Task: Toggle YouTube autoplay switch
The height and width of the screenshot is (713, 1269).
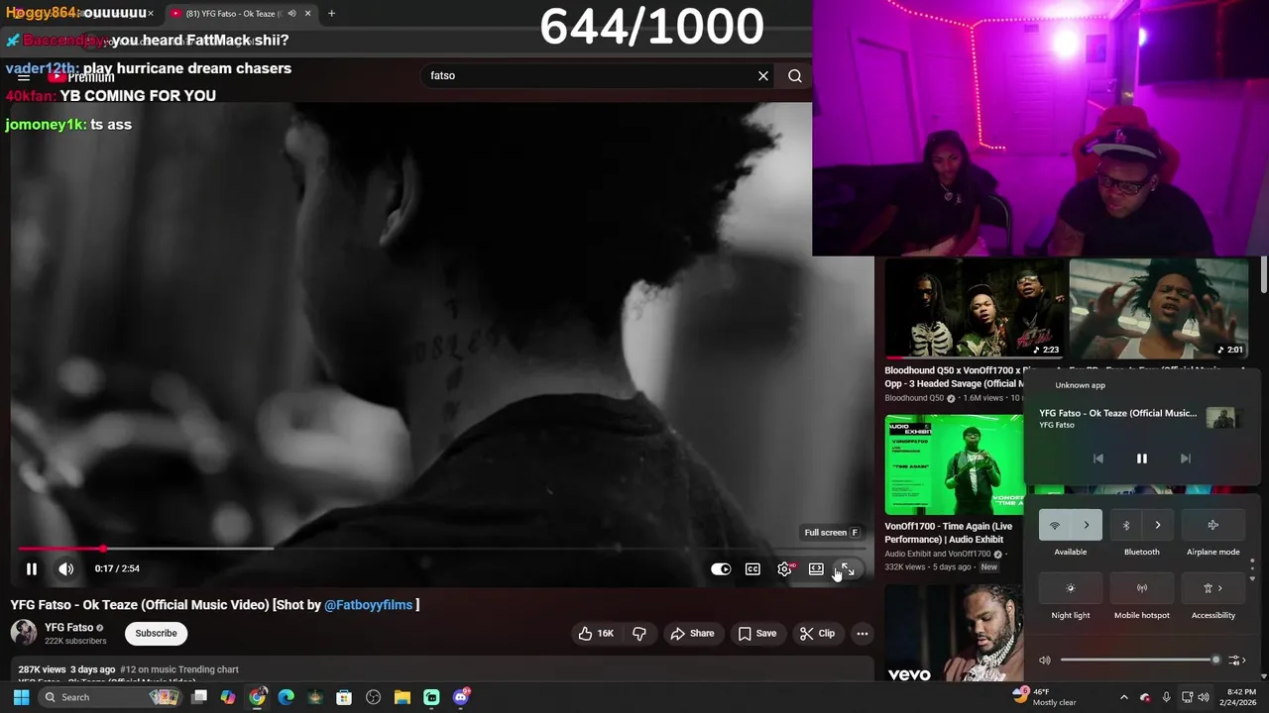Action: tap(721, 569)
